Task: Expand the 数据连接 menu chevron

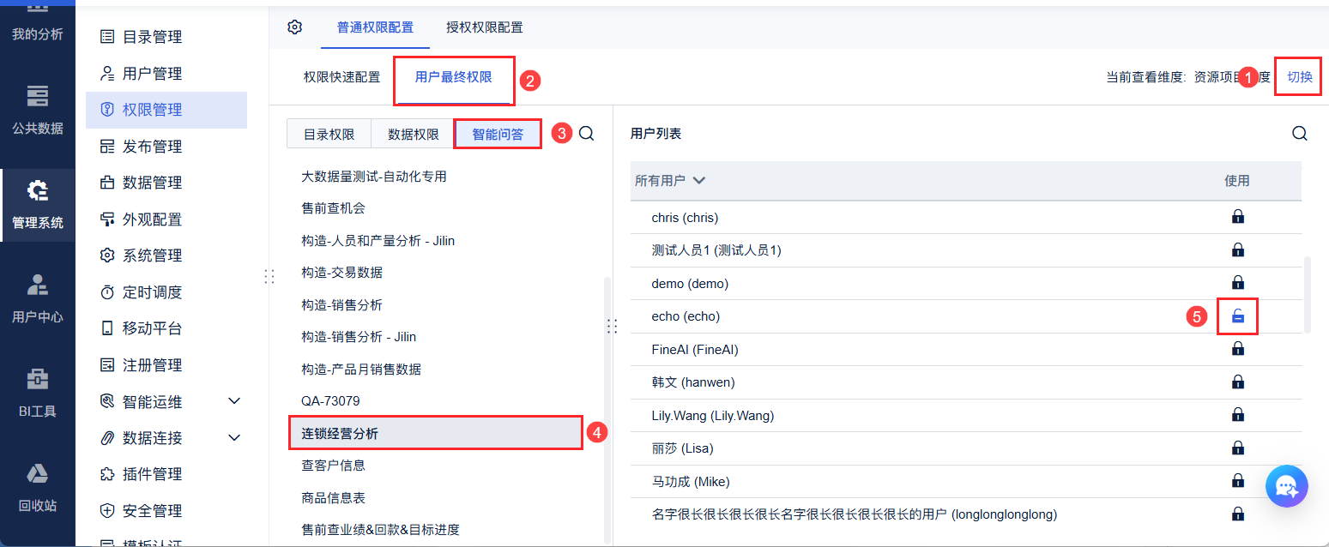Action: (234, 438)
